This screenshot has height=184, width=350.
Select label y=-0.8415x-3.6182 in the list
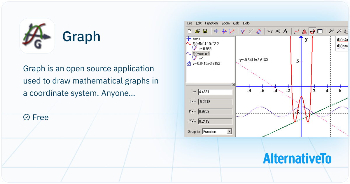(206, 63)
